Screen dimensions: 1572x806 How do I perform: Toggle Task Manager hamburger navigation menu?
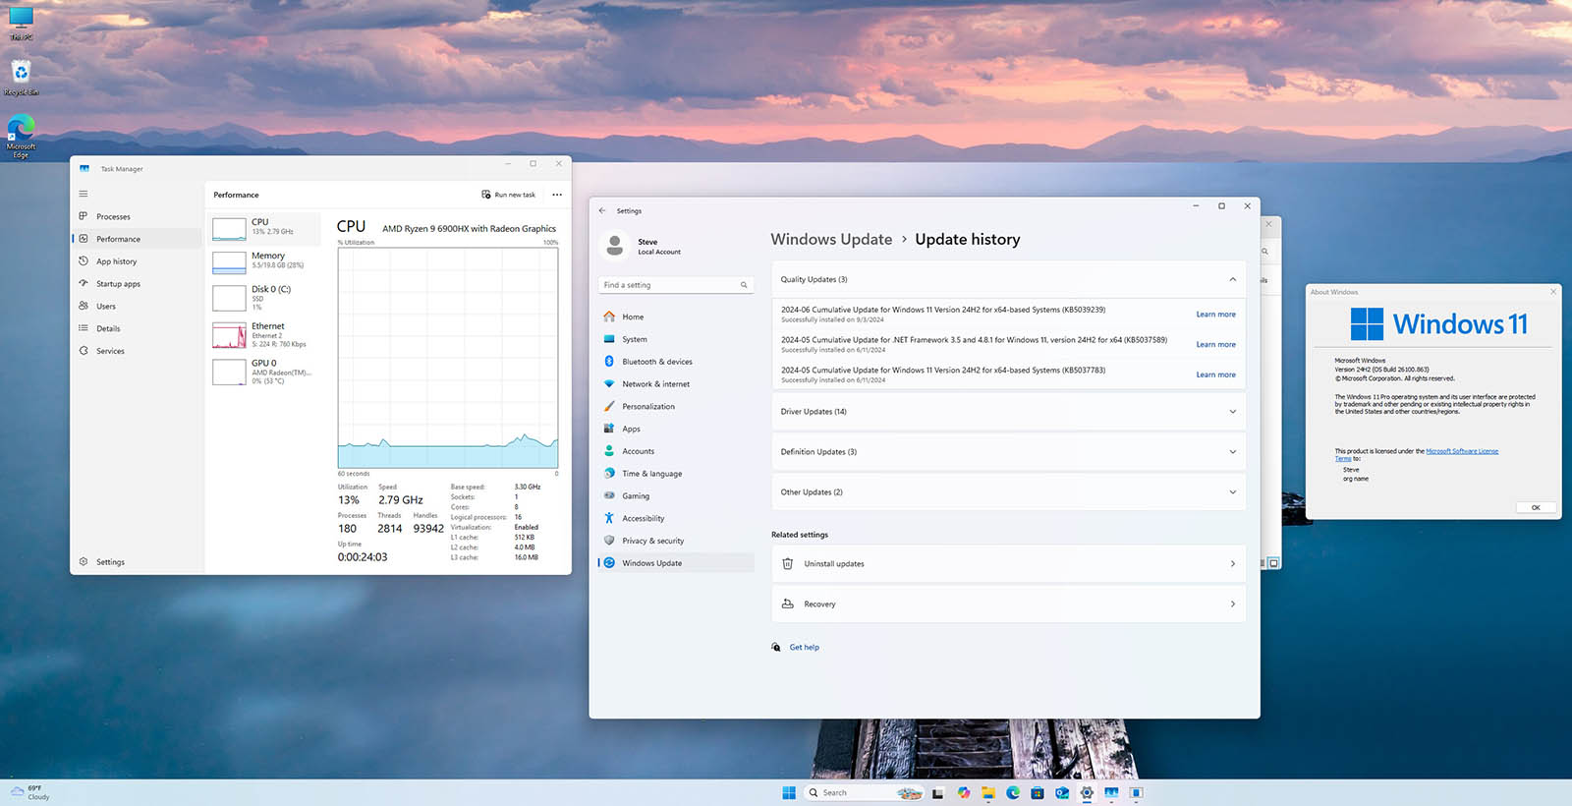84,194
